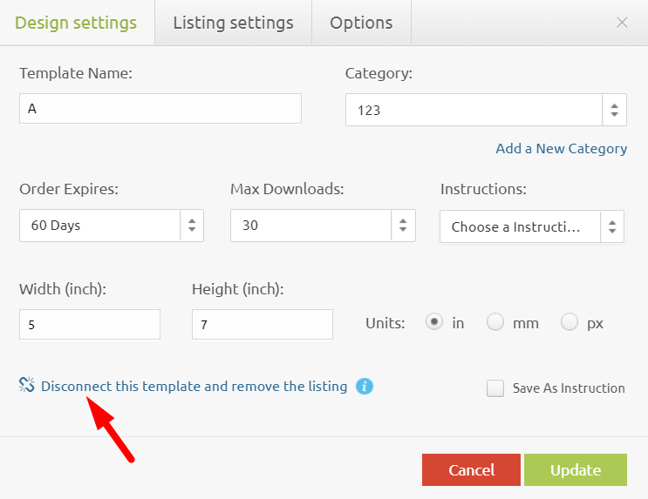Focus the Template Name text field
This screenshot has width=648, height=499.
point(160,109)
